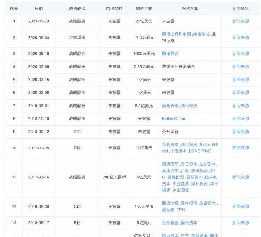This screenshot has height=237, width=261.
Task: Open IDG资本 investor link
Action: 207,164
